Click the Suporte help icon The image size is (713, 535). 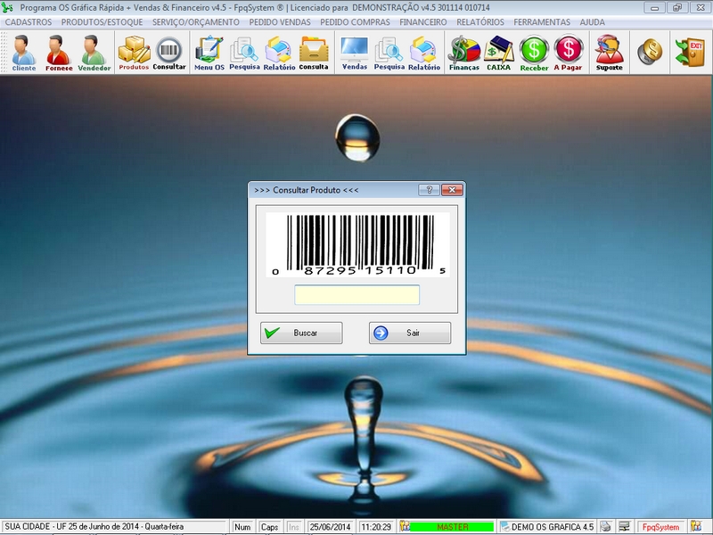pyautogui.click(x=610, y=53)
